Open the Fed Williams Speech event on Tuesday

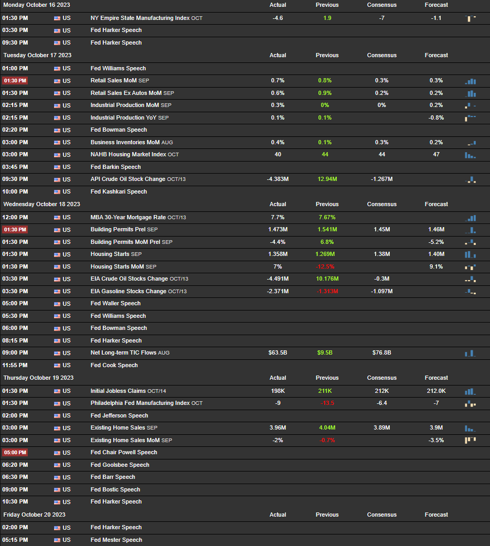tap(118, 68)
